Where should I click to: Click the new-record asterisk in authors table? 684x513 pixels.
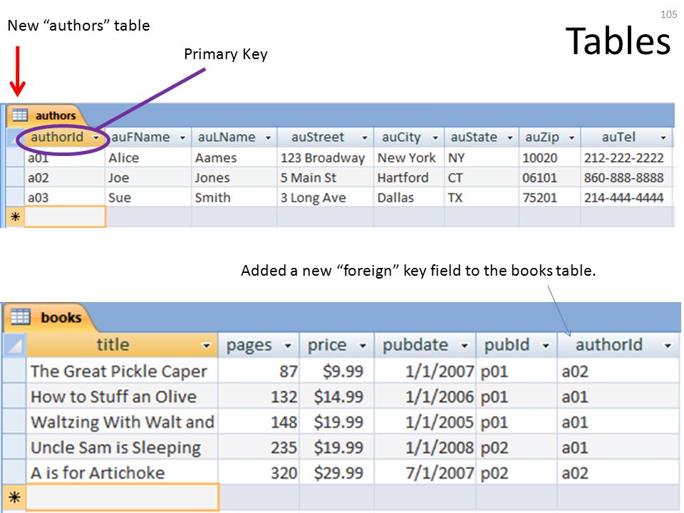15,217
